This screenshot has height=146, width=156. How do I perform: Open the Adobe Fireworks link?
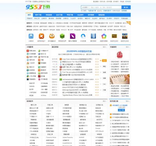[67, 137]
